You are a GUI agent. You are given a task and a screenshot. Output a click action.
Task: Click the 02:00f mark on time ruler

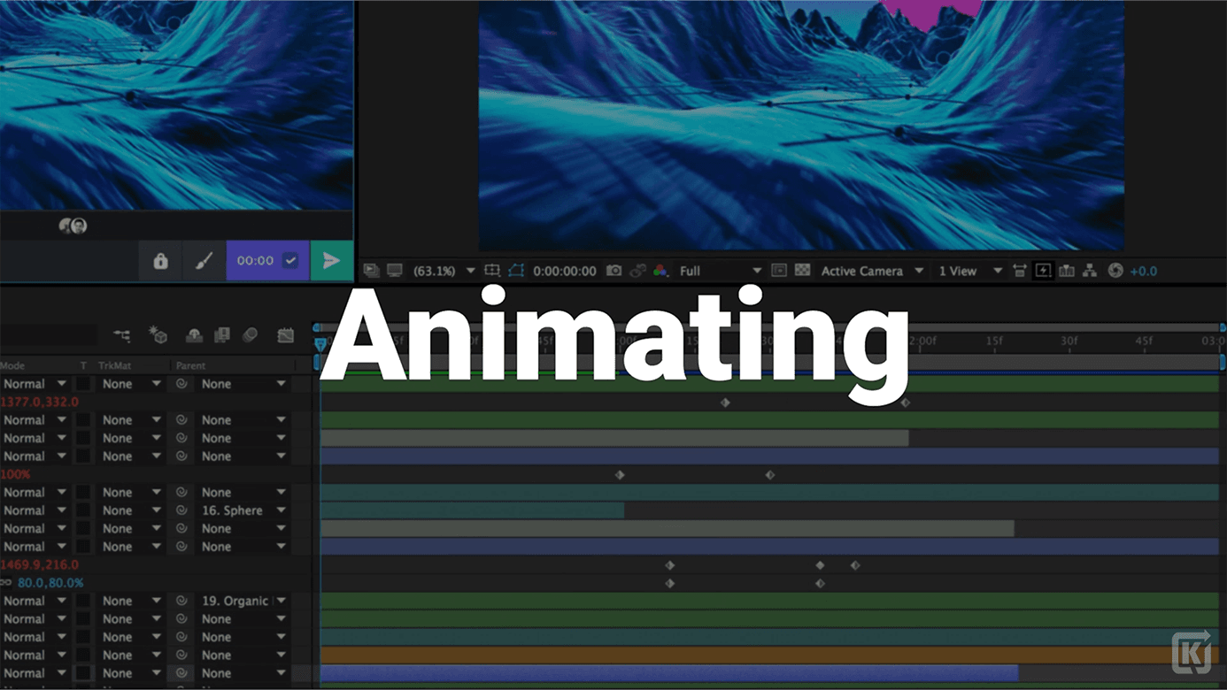click(921, 341)
